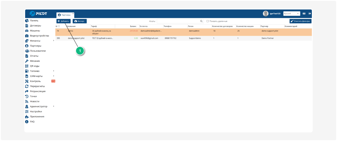The image size is (337, 141).
Task: Click the Видеоустройства camera icon
Action: point(27,36)
